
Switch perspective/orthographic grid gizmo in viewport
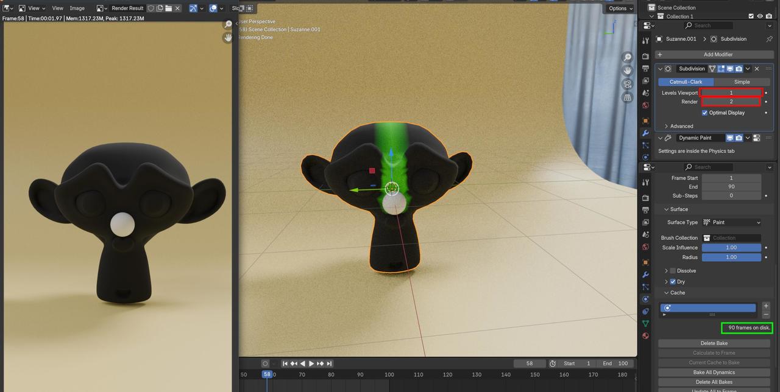[627, 97]
